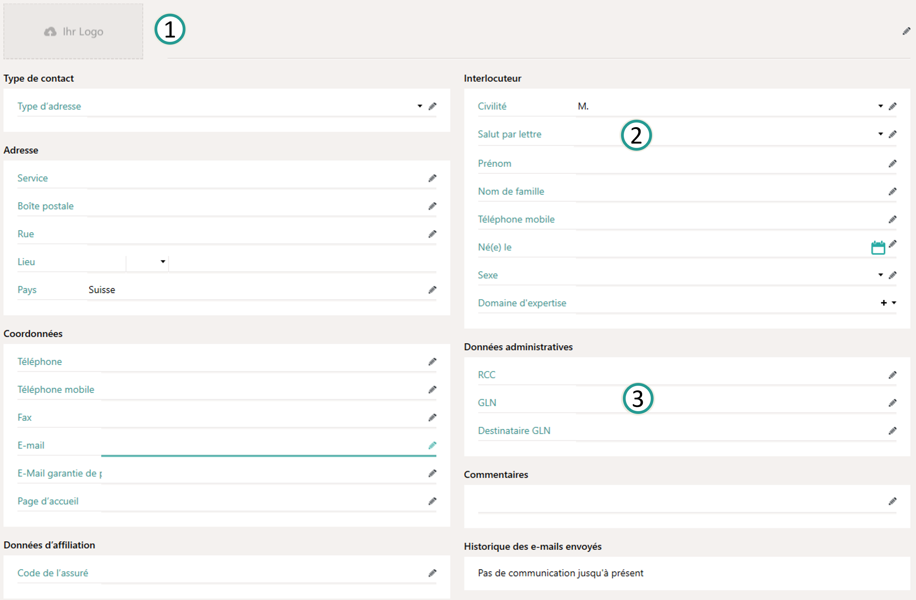This screenshot has width=916, height=600.
Task: Expand the Lieu postal code dropdown
Action: [x=163, y=262]
